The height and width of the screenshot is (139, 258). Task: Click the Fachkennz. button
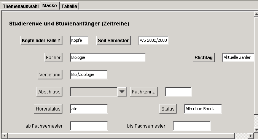143,92
